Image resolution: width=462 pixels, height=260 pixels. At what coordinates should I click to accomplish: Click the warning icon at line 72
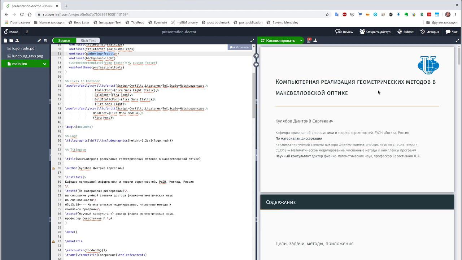pyautogui.click(x=53, y=241)
